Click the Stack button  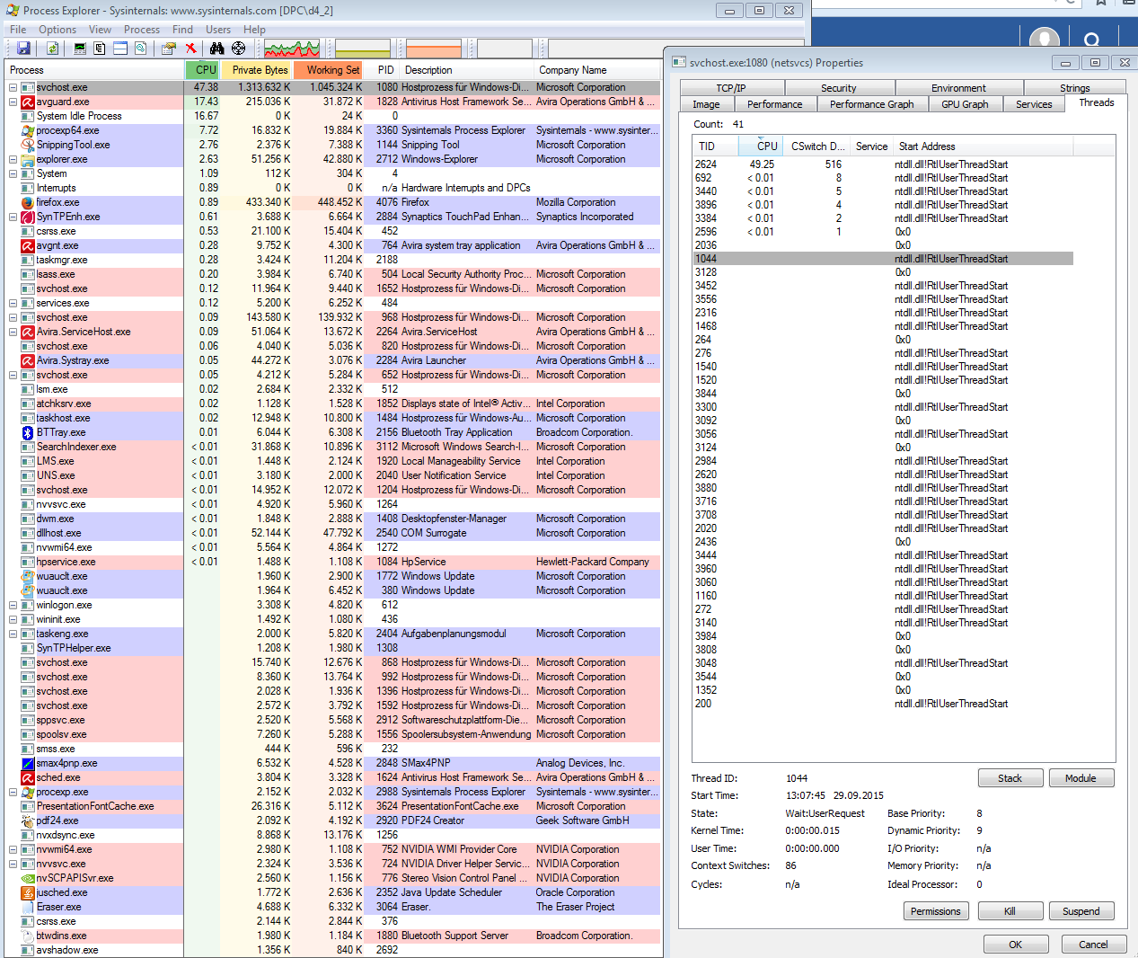[x=1010, y=778]
